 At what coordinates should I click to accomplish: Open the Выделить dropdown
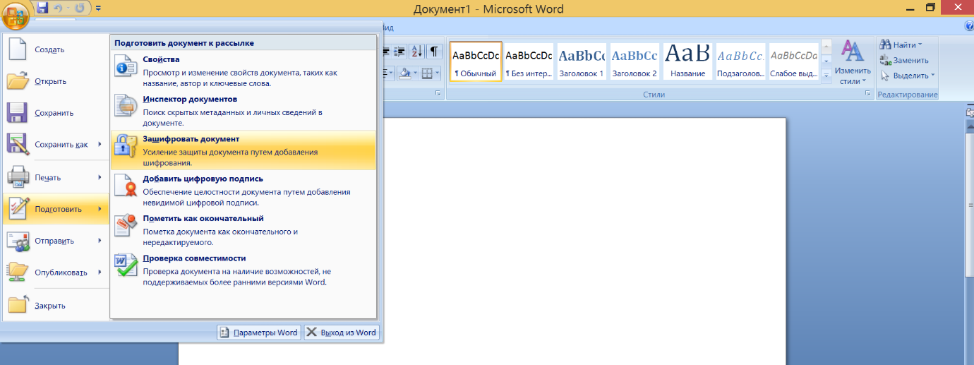click(907, 76)
